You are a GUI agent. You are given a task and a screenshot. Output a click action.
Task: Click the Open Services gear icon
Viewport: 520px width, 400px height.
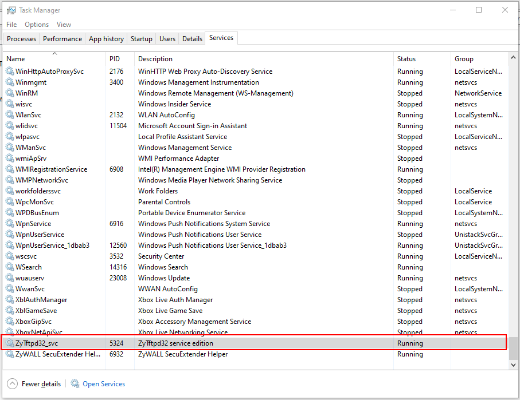(75, 384)
